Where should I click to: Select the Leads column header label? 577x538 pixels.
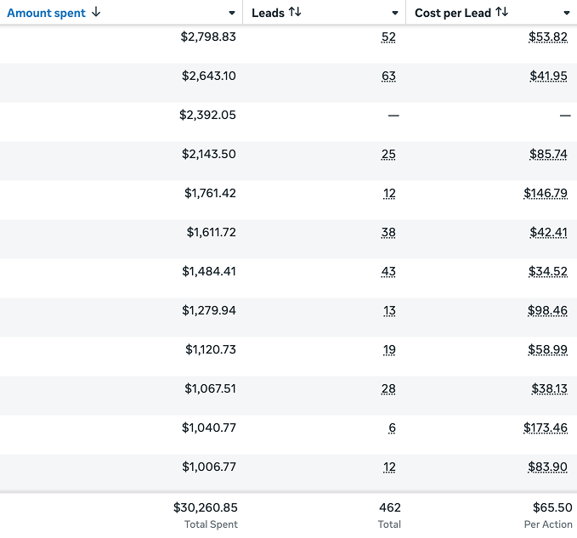tap(268, 13)
